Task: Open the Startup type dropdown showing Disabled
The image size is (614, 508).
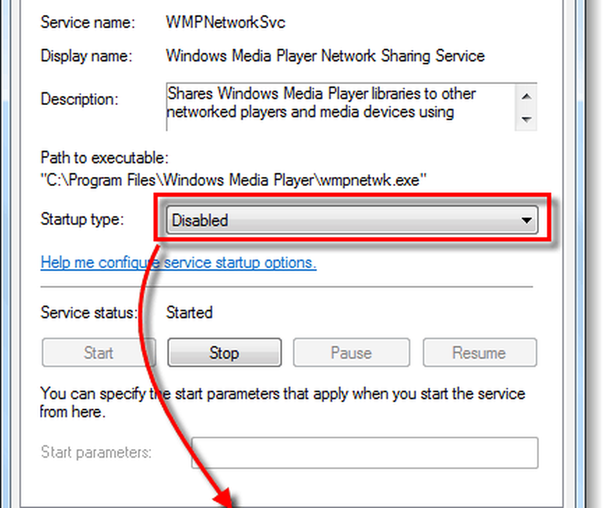Action: point(344,221)
